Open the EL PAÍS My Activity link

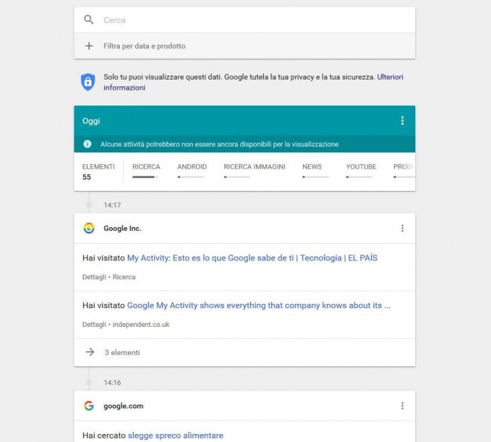[x=252, y=258]
